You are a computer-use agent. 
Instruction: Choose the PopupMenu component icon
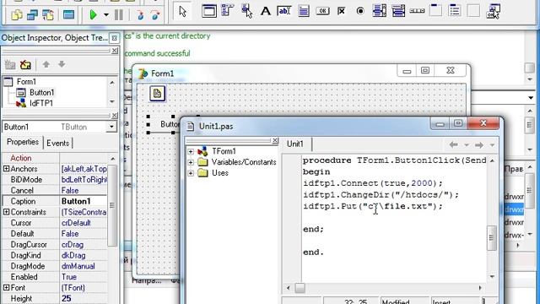[x=246, y=11]
